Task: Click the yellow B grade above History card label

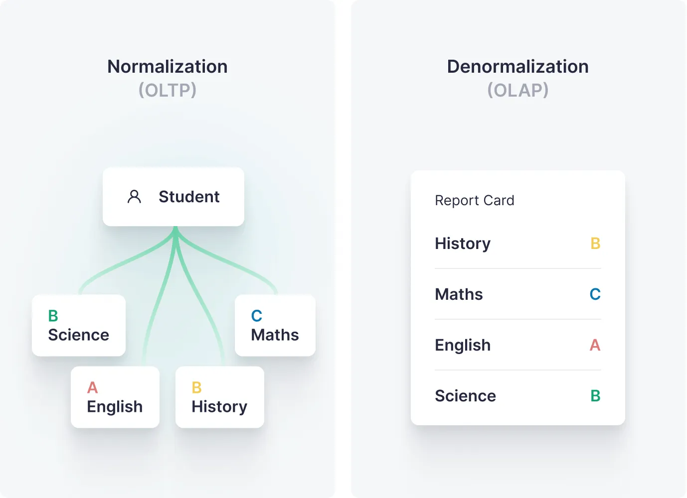Action: coord(197,387)
